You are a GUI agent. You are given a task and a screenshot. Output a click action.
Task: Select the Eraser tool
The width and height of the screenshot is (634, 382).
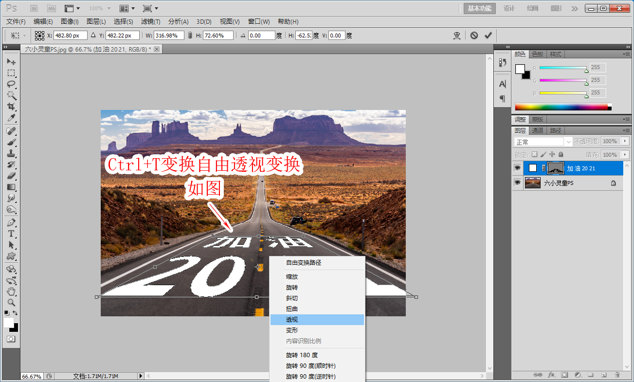click(x=11, y=176)
